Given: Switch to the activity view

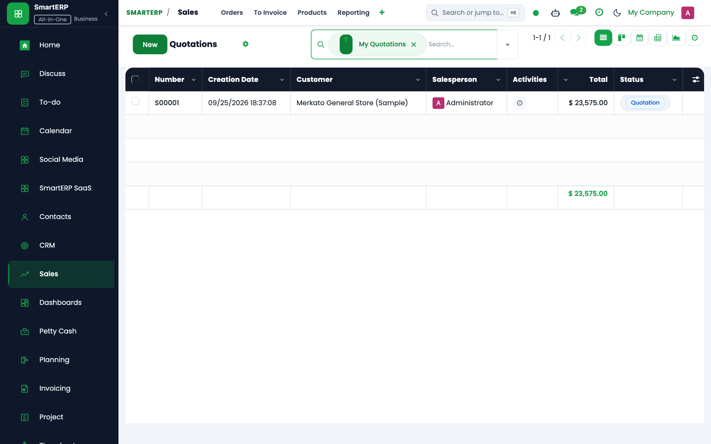Looking at the screenshot, I should [695, 38].
